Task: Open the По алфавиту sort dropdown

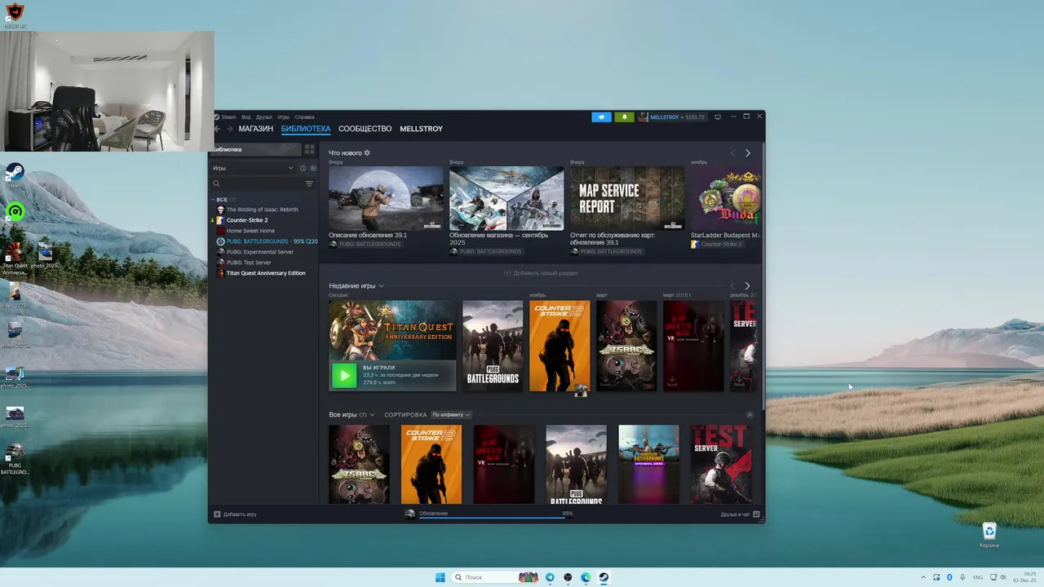Action: click(x=451, y=415)
